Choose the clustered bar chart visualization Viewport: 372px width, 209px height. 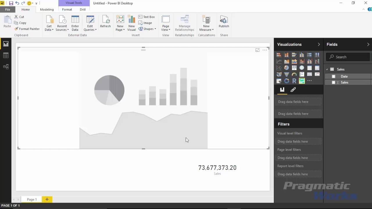[x=294, y=55]
